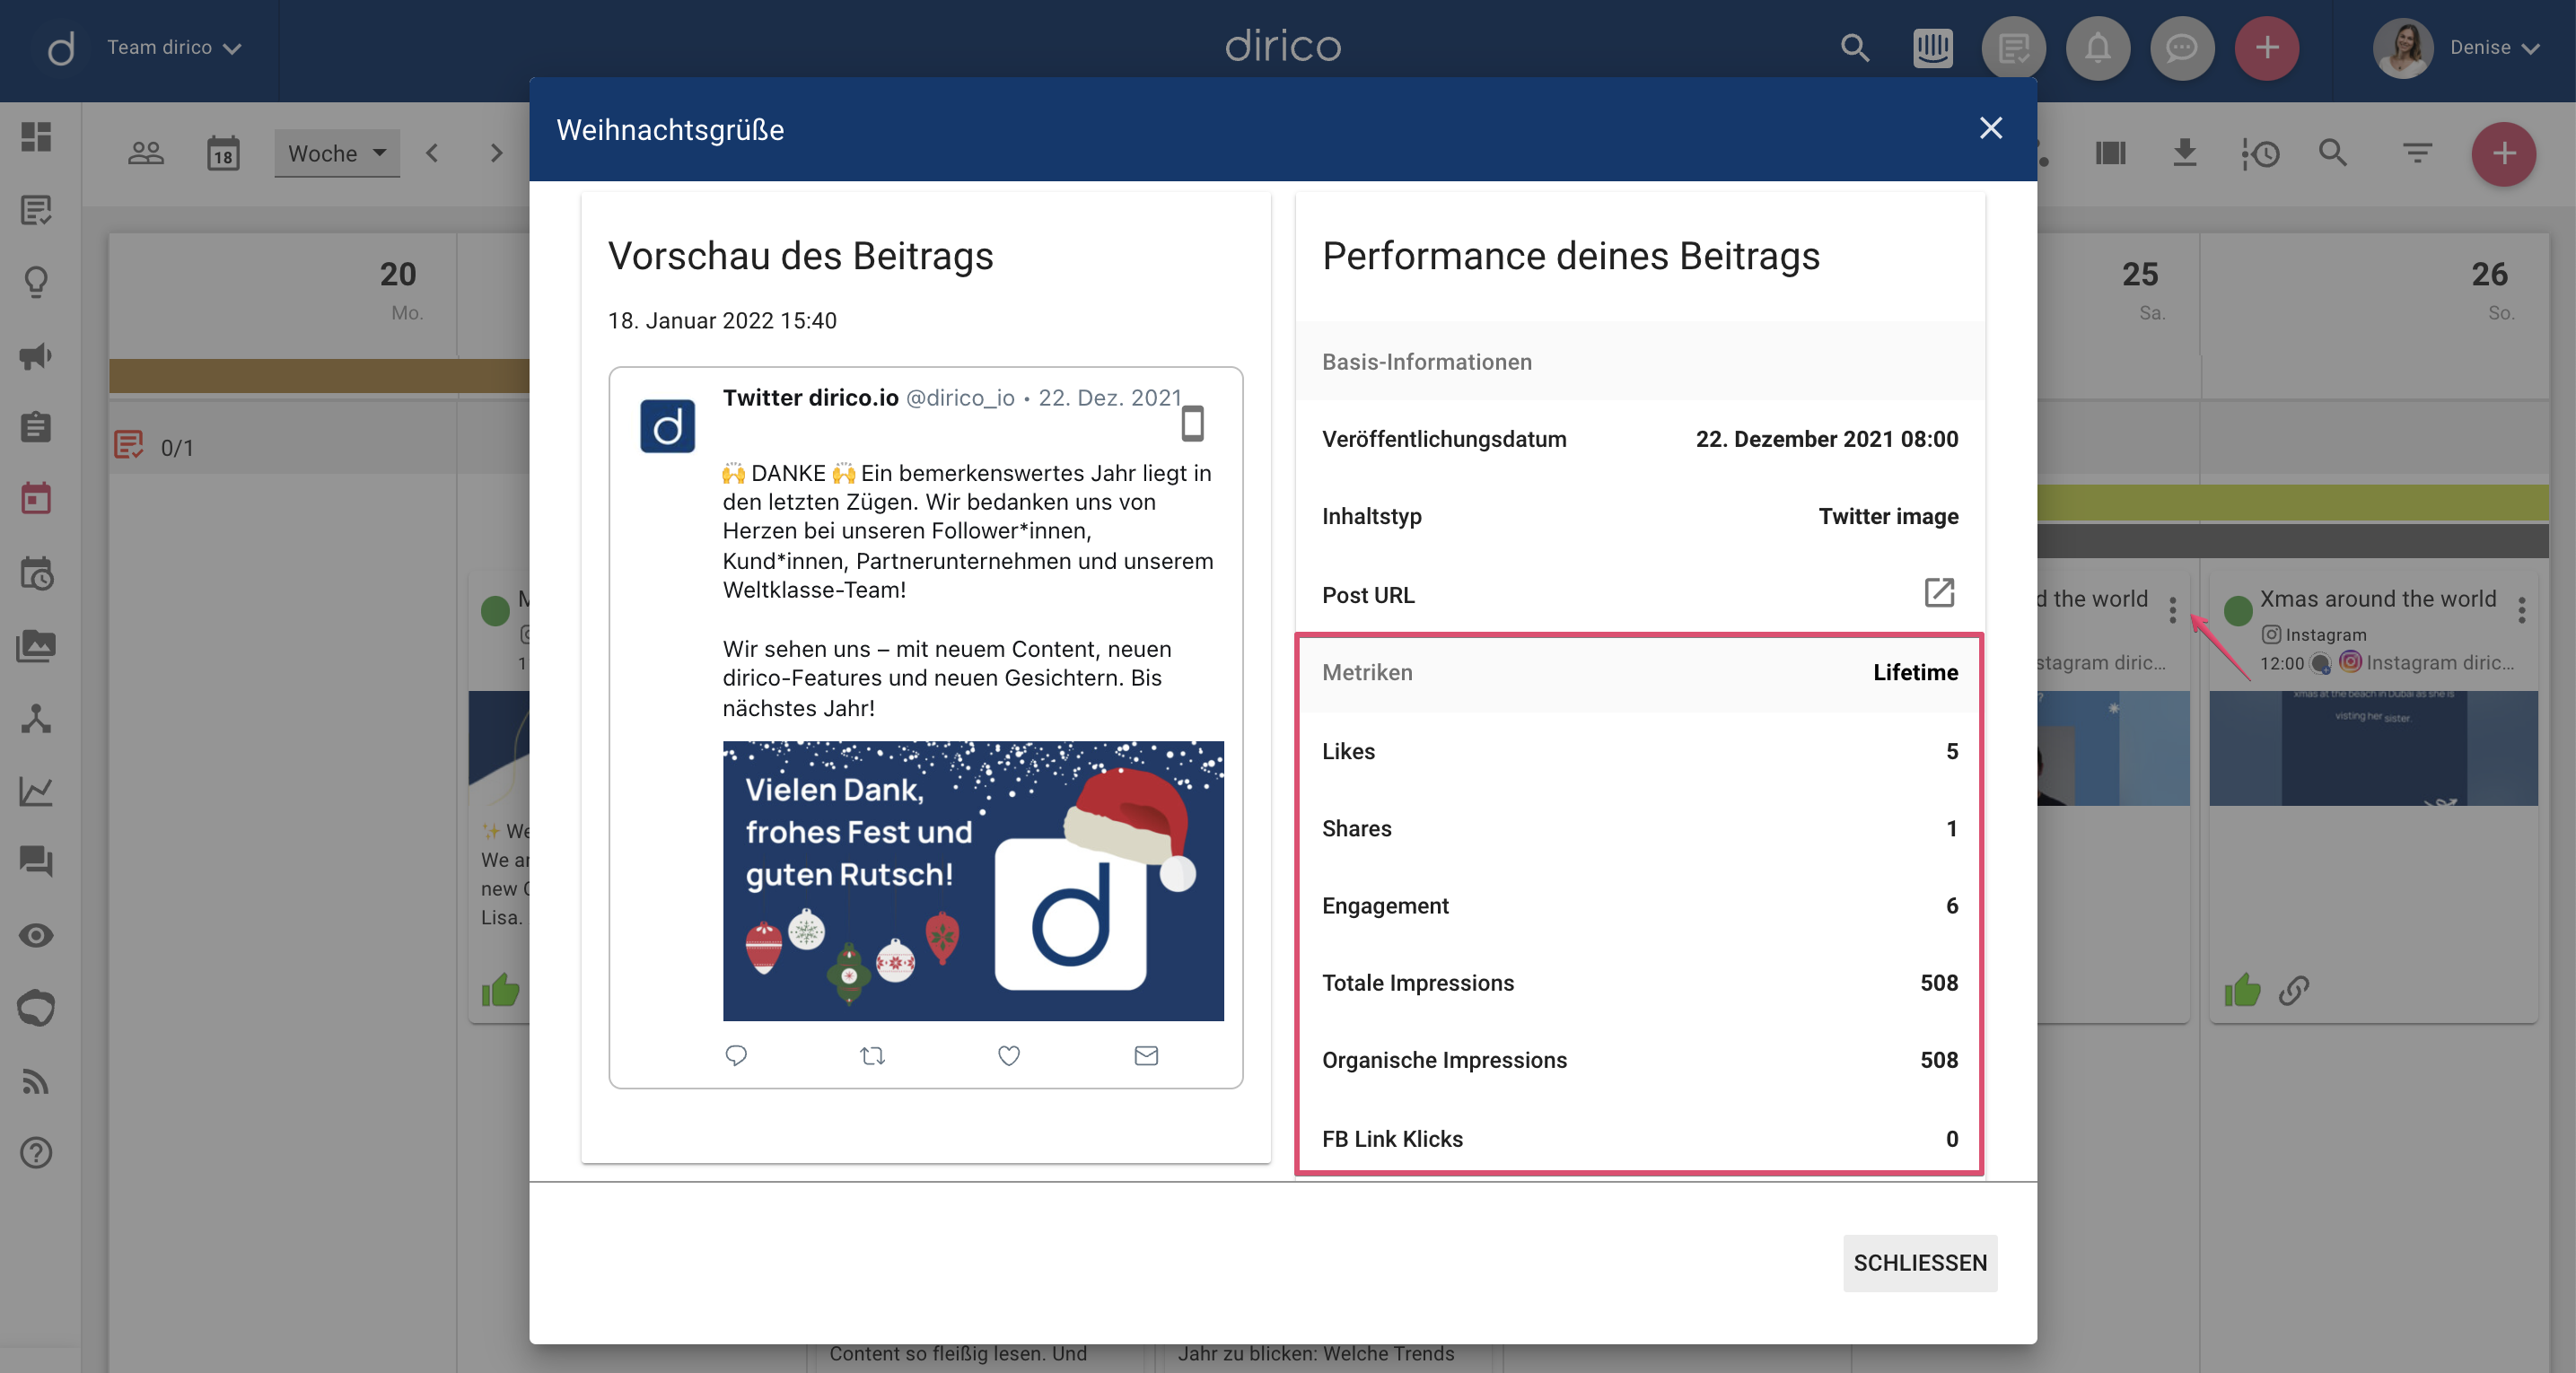Open the Denise user menu dropdown
Viewport: 2576px width, 1373px height.
(x=2494, y=47)
